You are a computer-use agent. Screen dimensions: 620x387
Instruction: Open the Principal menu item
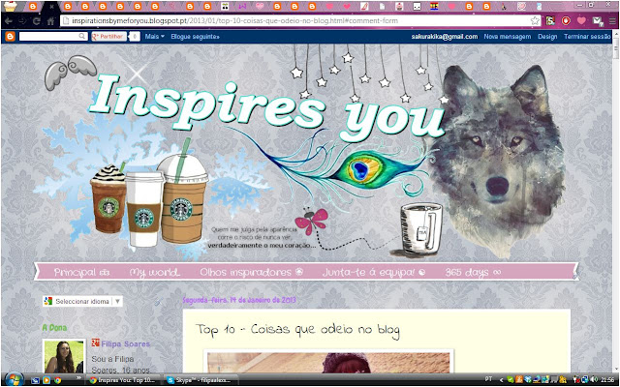(81, 273)
